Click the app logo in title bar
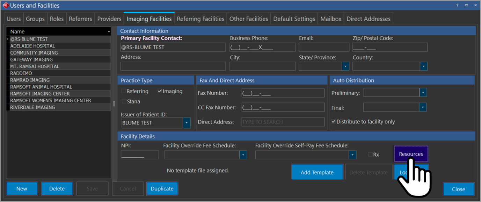Image resolution: width=481 pixels, height=202 pixels. point(5,6)
